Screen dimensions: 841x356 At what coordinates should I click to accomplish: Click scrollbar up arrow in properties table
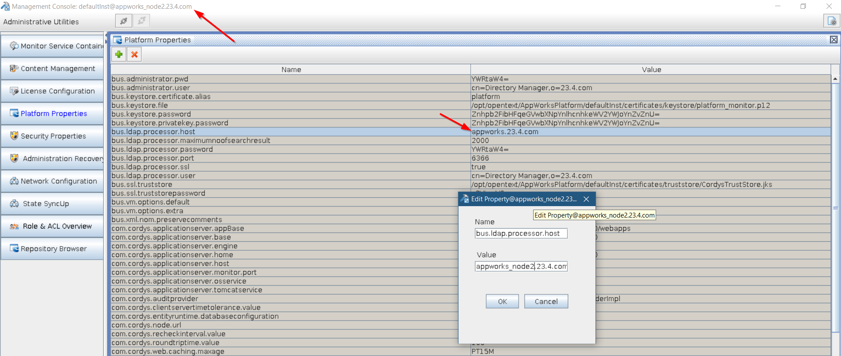point(835,79)
